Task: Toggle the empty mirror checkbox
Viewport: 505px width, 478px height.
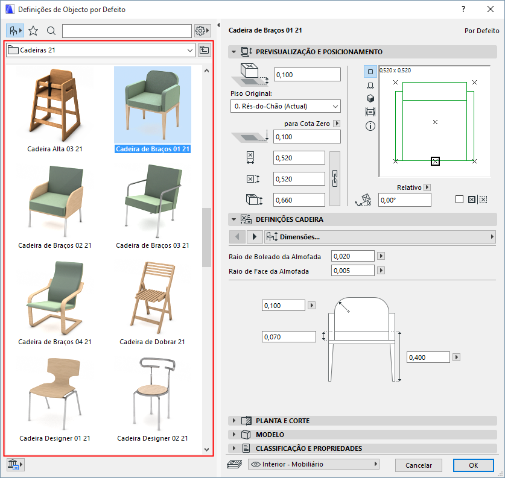Action: tap(459, 200)
